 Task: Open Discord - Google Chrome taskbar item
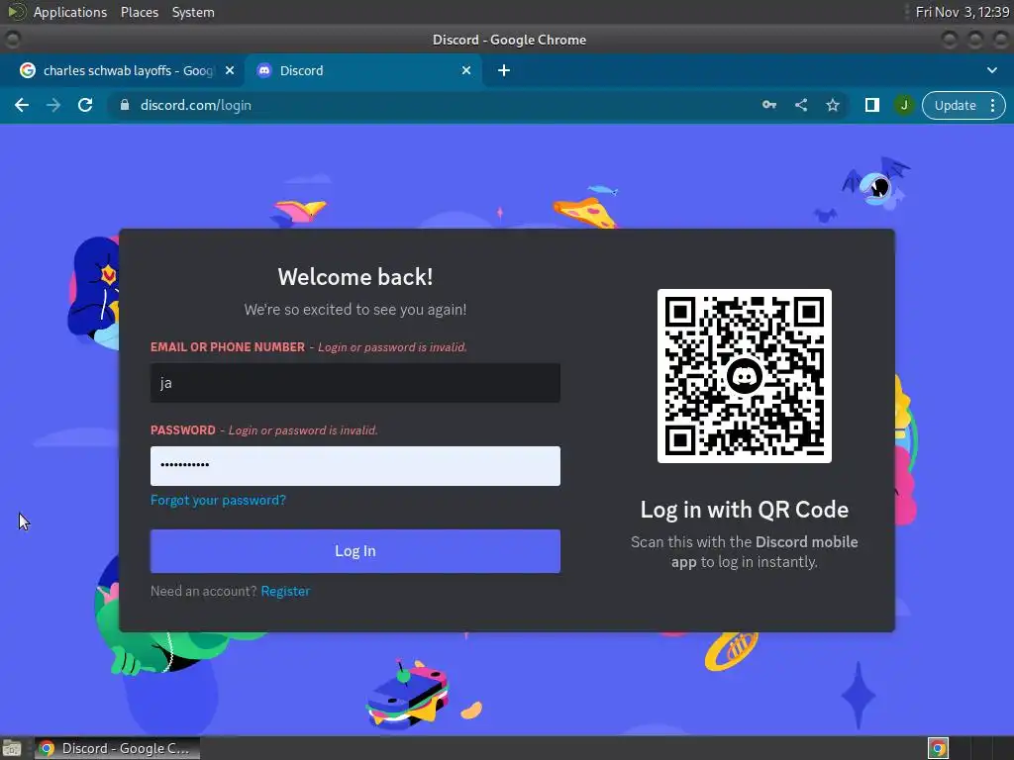pos(117,748)
